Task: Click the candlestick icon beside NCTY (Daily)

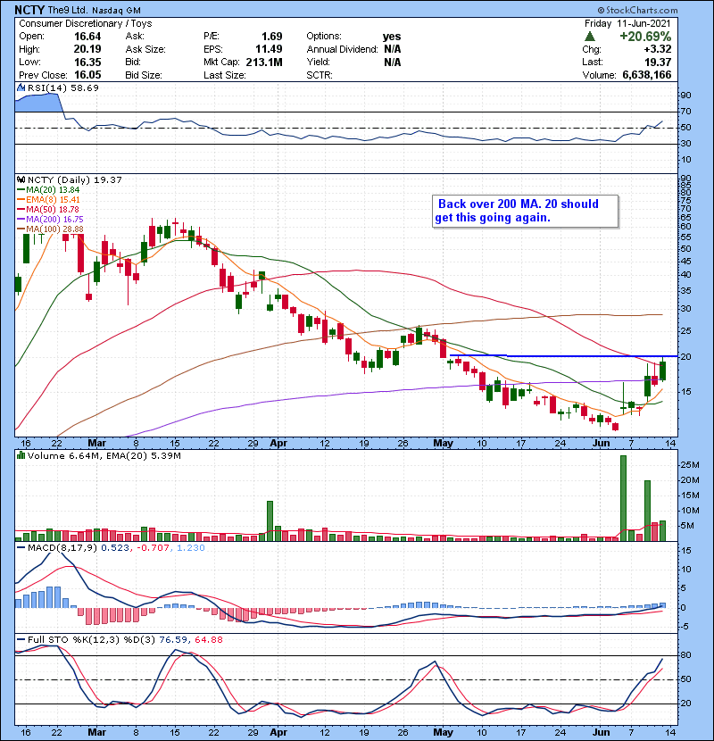Action: click(x=21, y=180)
